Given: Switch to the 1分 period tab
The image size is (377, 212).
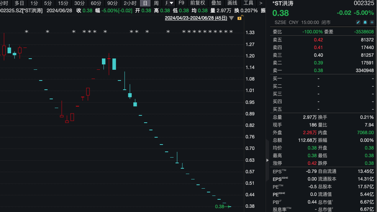Looking at the screenshot, I should [x=34, y=3].
